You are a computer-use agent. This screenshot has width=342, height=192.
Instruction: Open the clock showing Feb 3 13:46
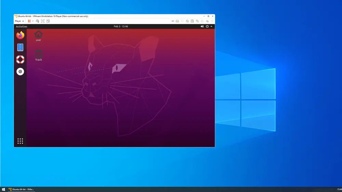coord(121,27)
